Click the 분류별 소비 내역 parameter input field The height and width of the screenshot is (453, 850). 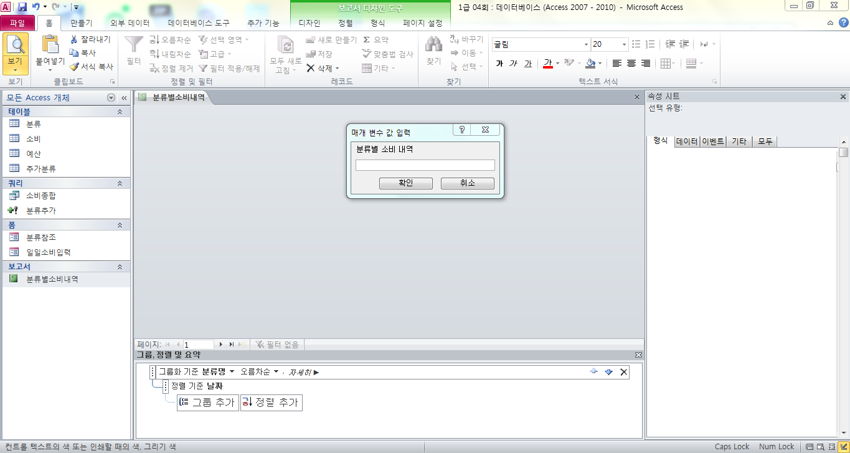point(425,165)
